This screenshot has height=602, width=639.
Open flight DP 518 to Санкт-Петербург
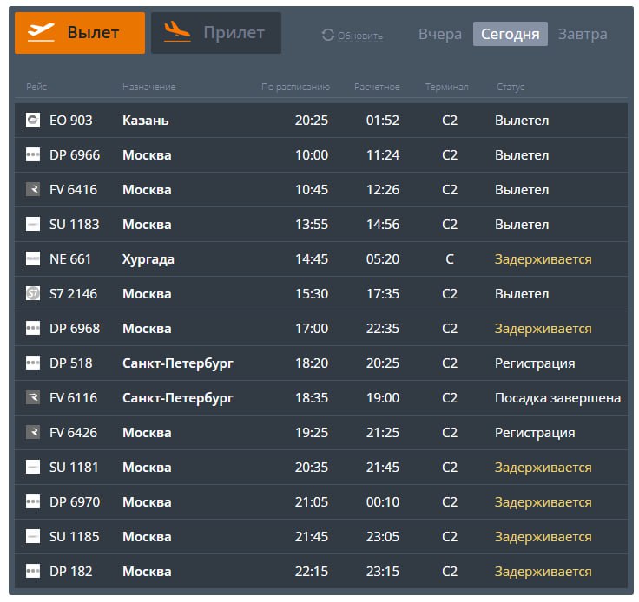point(178,363)
